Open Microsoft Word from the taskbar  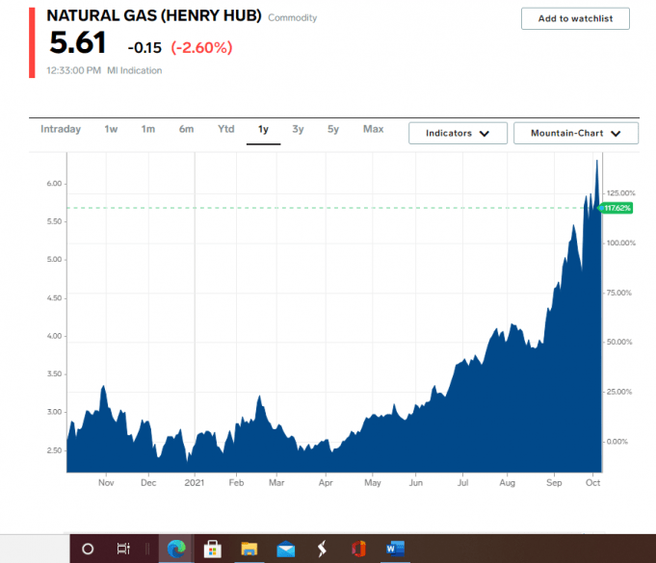395,549
